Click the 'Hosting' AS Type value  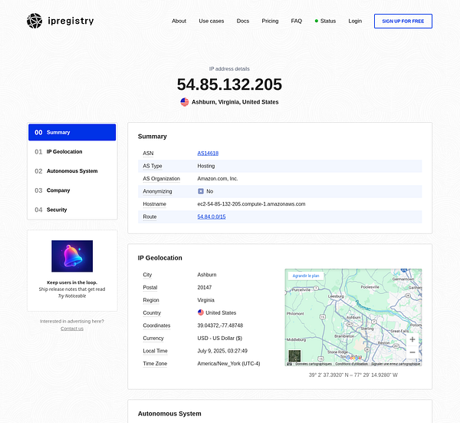(206, 166)
